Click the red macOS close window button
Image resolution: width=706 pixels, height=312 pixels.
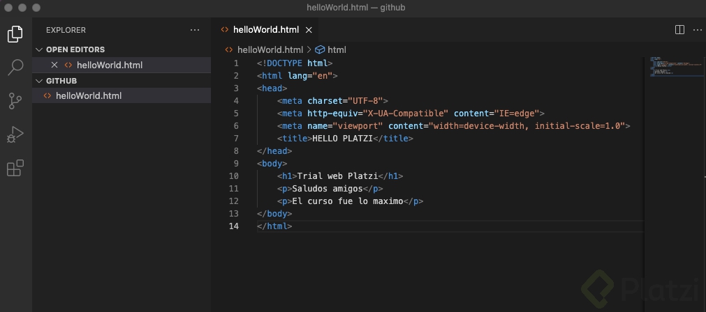pos(9,8)
